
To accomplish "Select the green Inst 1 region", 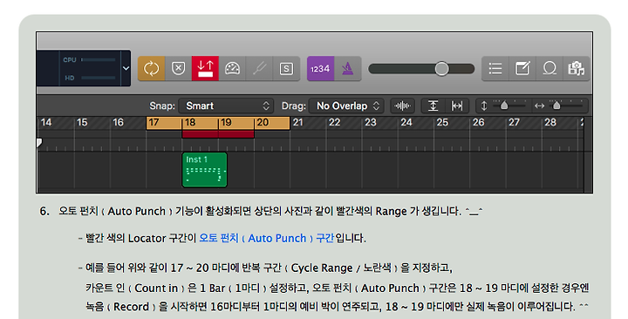I will pos(205,170).
